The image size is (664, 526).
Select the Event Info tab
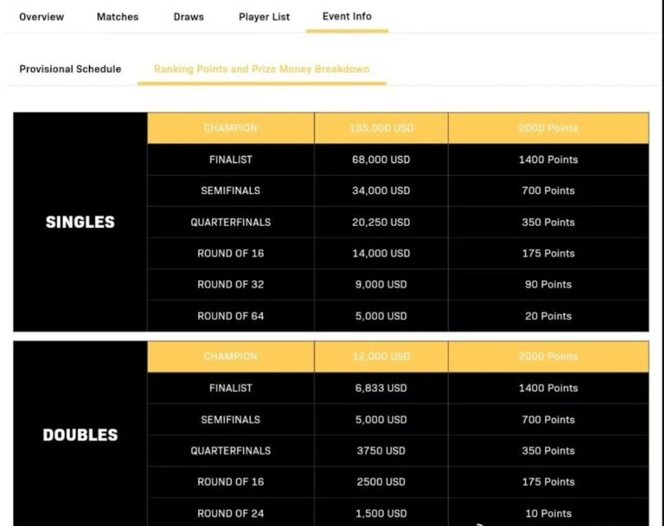347,17
